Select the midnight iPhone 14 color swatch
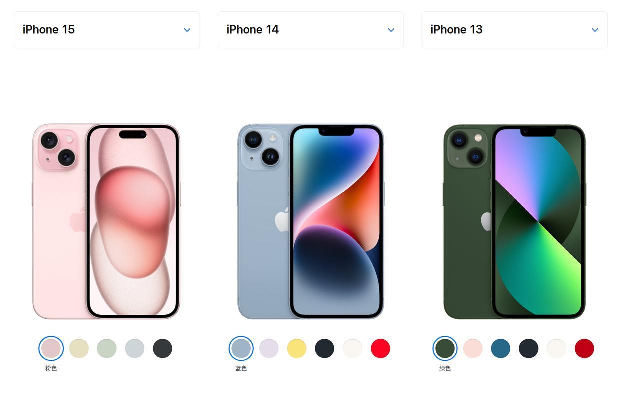The image size is (621, 406). tap(325, 348)
